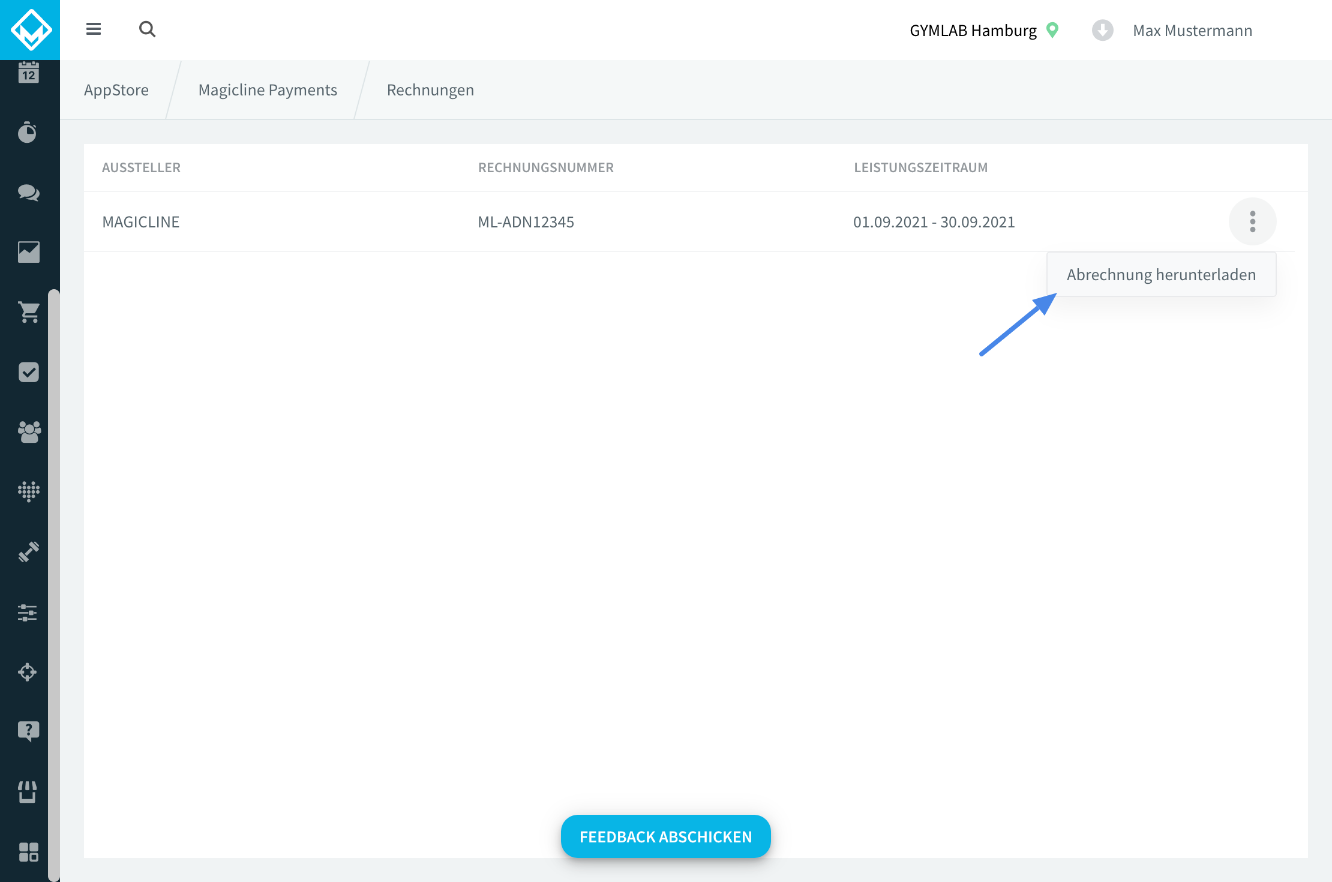Open the shopping cart icon in sidebar

[28, 312]
